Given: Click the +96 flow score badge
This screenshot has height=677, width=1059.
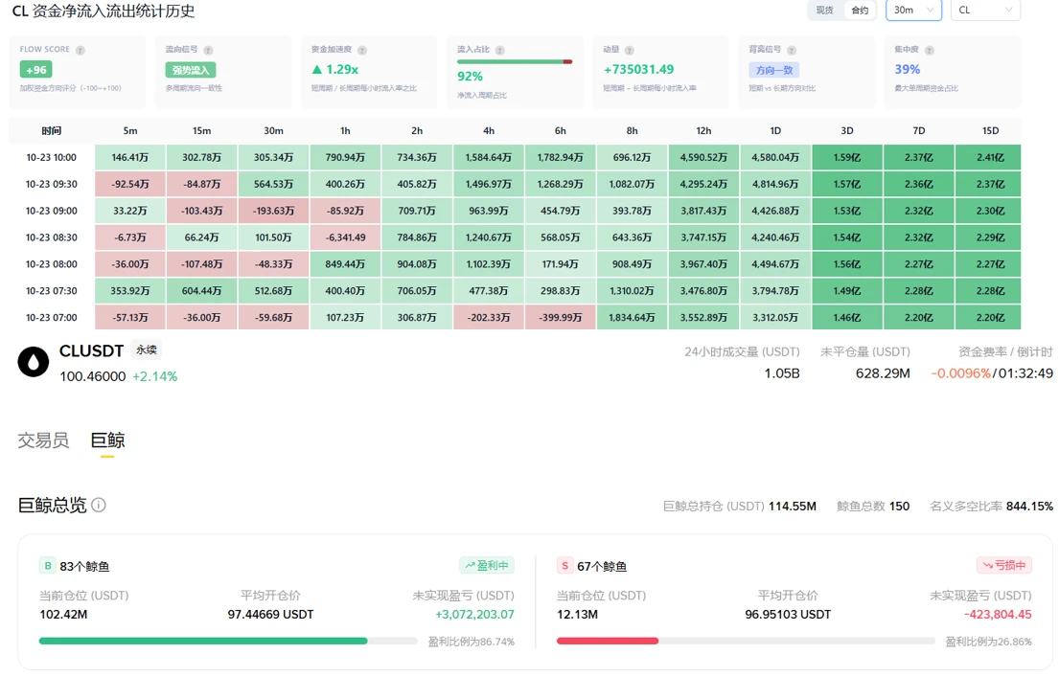Looking at the screenshot, I should pyautogui.click(x=35, y=70).
